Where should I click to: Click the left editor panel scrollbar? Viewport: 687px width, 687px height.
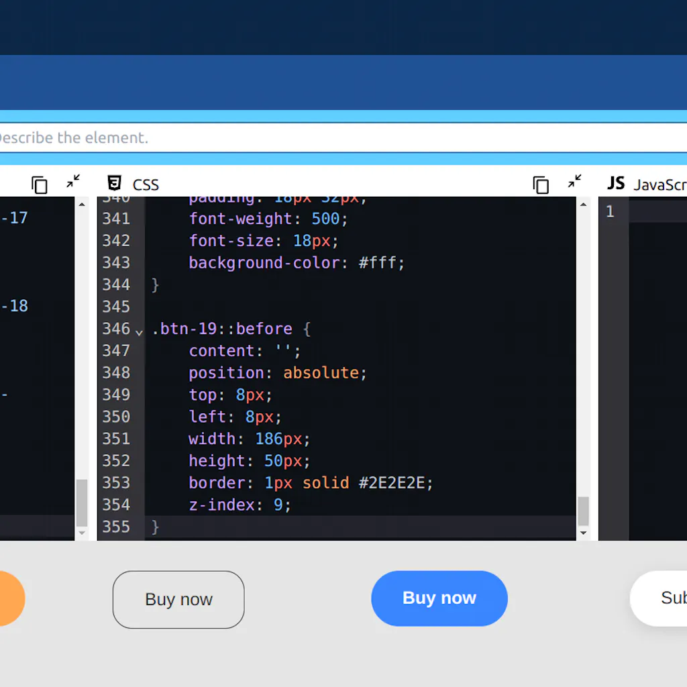82,503
